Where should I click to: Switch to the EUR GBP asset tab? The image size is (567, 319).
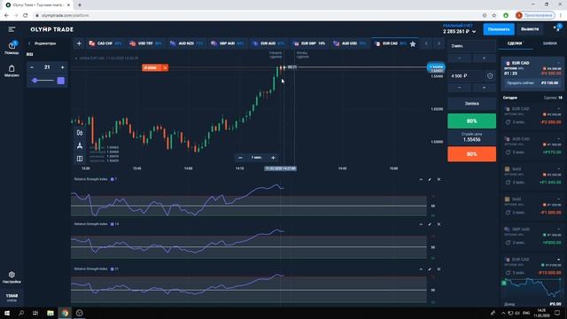pos(309,43)
